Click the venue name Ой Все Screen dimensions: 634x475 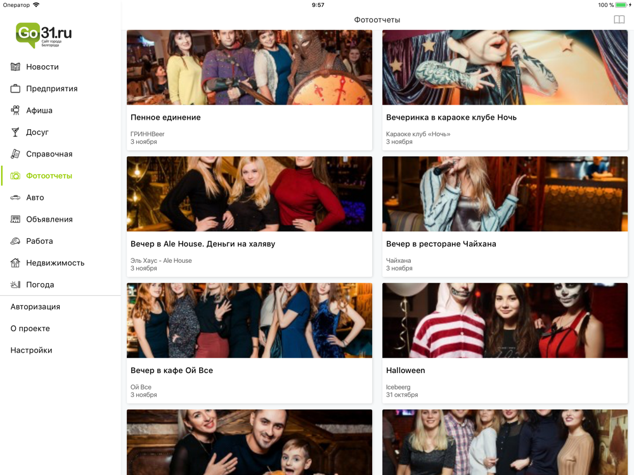pyautogui.click(x=141, y=387)
